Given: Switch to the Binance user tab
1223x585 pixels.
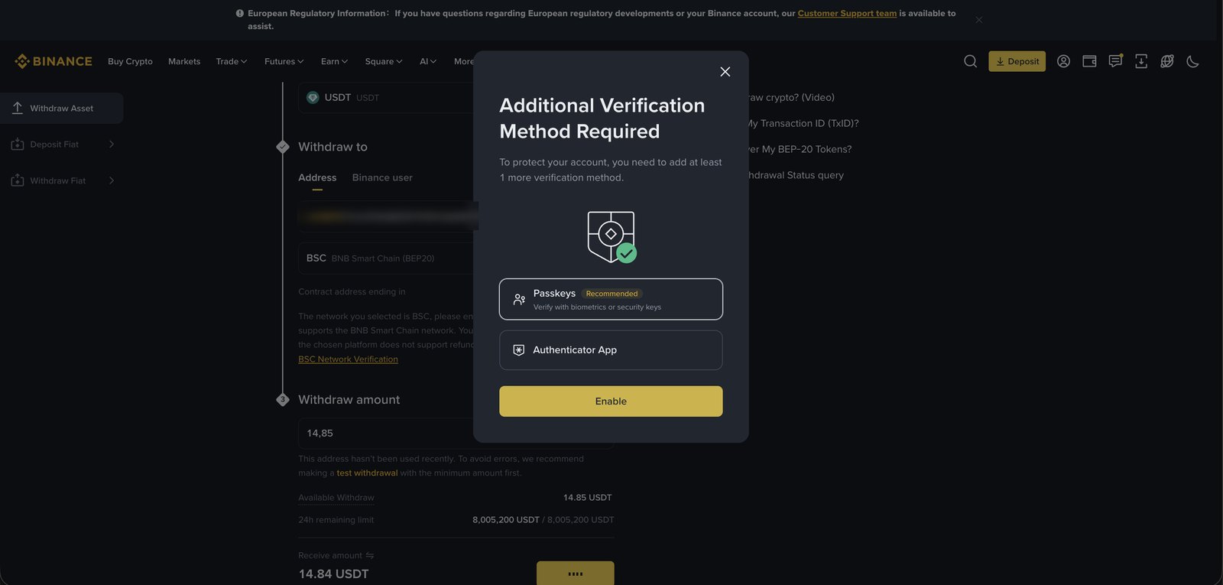Looking at the screenshot, I should (x=382, y=177).
